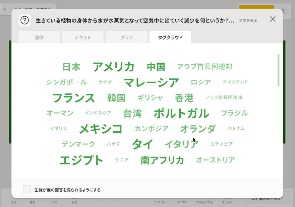Select the タイ tag word
Viewport: 295px width, 207px height.
click(142, 144)
